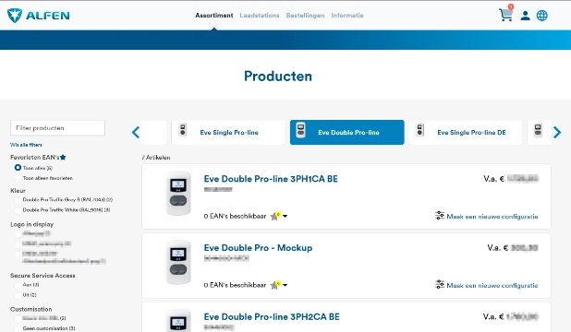The height and width of the screenshot is (332, 571).
Task: Check second Logo in display filter option
Action: (x=18, y=244)
